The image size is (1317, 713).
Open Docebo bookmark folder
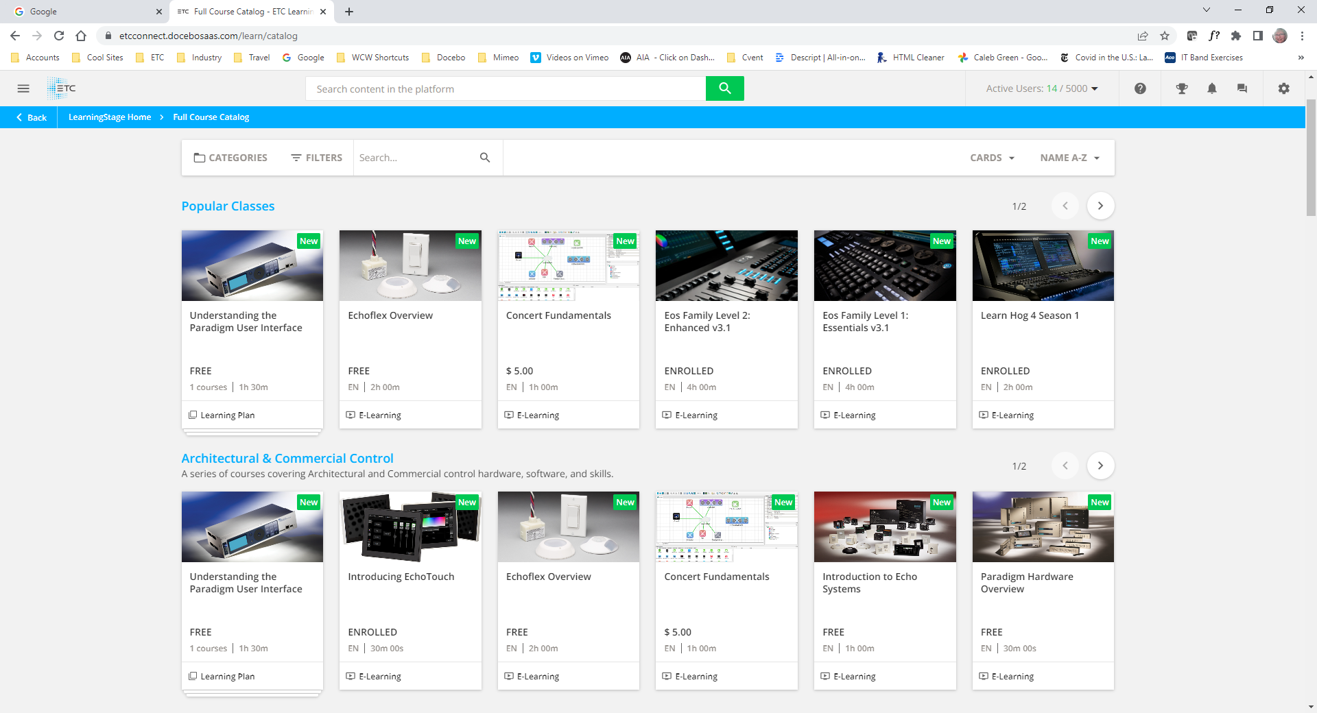click(x=443, y=58)
